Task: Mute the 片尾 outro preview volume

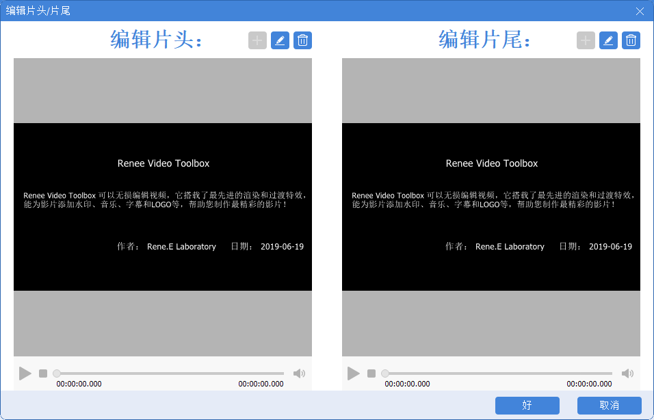Action: [627, 373]
